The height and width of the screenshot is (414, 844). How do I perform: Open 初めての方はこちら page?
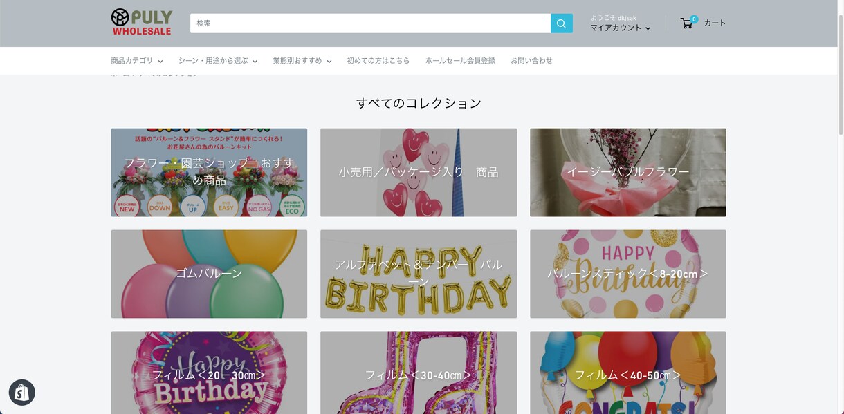(378, 61)
